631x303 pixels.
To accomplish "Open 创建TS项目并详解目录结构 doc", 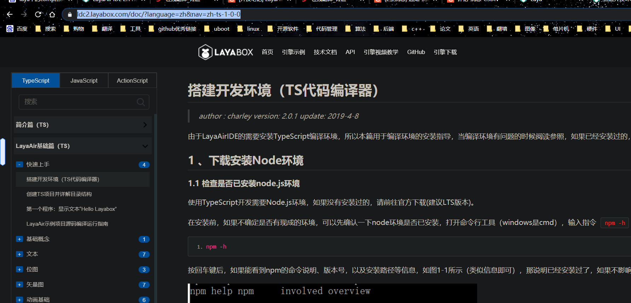I will click(x=83, y=194).
